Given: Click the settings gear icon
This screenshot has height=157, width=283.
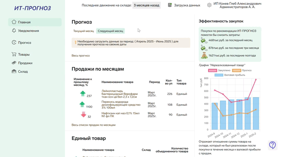Looking at the screenshot, I should (x=209, y=5).
